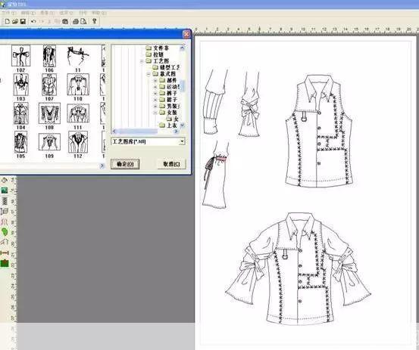Click the Save disk toolbar icon

pyautogui.click(x=23, y=21)
